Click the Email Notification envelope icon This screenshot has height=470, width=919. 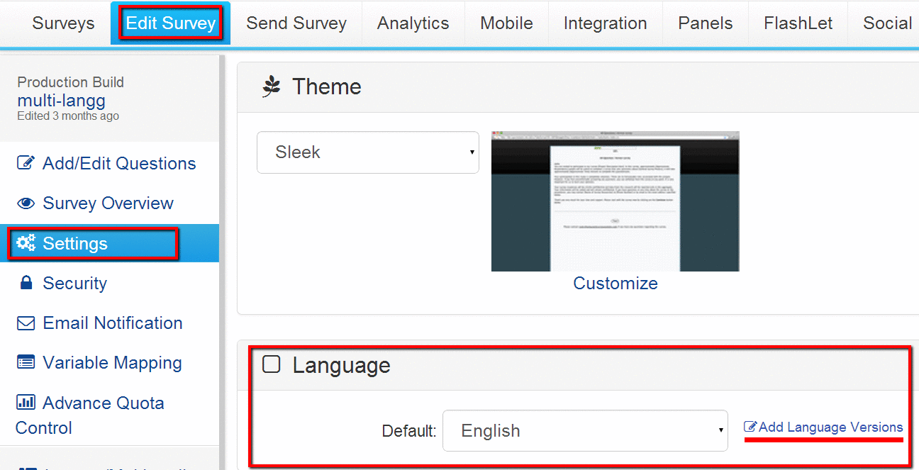pos(26,323)
